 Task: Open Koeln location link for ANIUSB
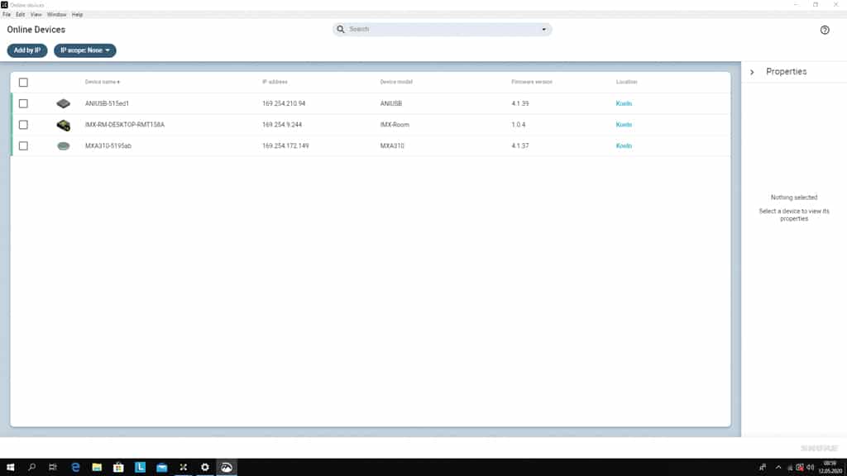click(x=624, y=103)
